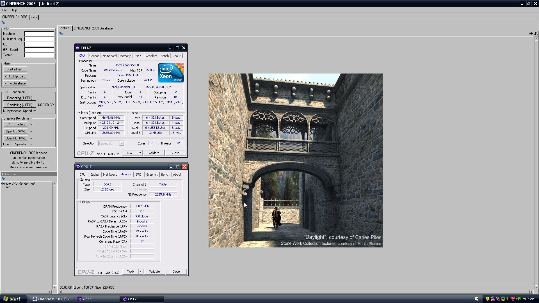Click the rendered Daylight castle picture
Viewport: 539px width, 303px height.
295,160
